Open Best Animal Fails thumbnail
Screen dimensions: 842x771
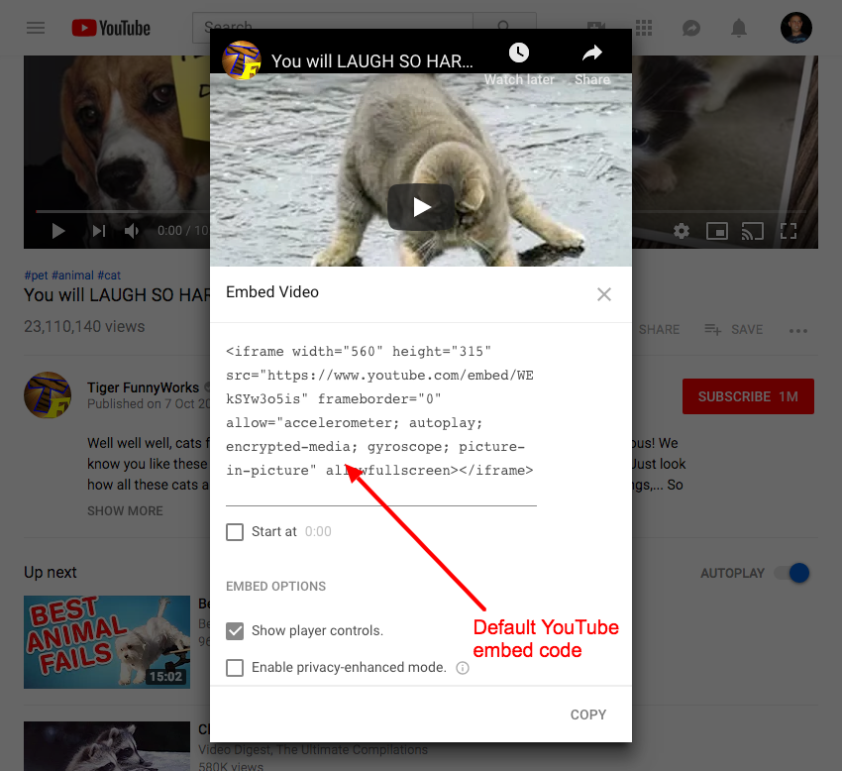point(107,642)
